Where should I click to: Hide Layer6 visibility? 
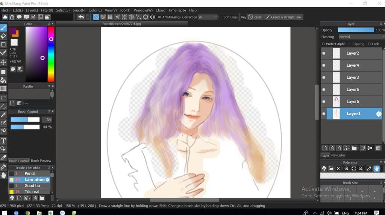[x=324, y=101]
